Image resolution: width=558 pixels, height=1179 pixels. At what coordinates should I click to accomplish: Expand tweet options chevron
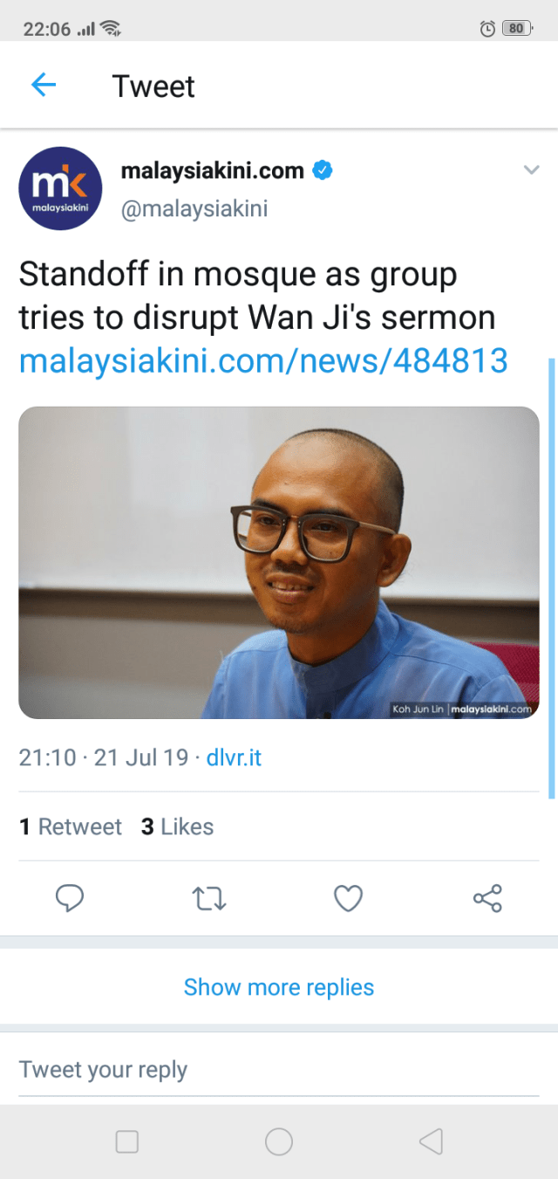531,170
